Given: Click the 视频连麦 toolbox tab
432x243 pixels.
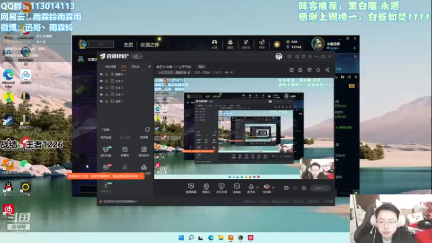Looking at the screenshot, I should (x=106, y=137).
